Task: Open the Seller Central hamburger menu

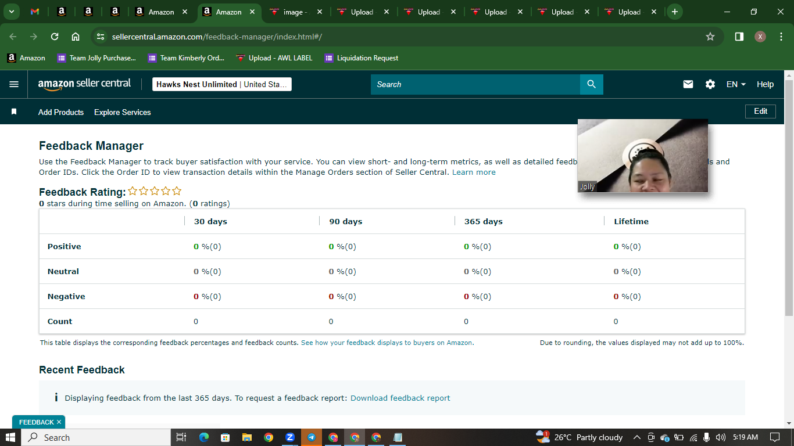Action: click(14, 84)
